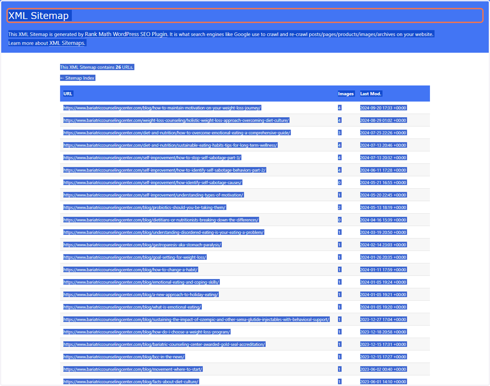Screen dimensions: 490x386
Task: Open how-to-change-a-habit URL
Action: [x=131, y=270]
